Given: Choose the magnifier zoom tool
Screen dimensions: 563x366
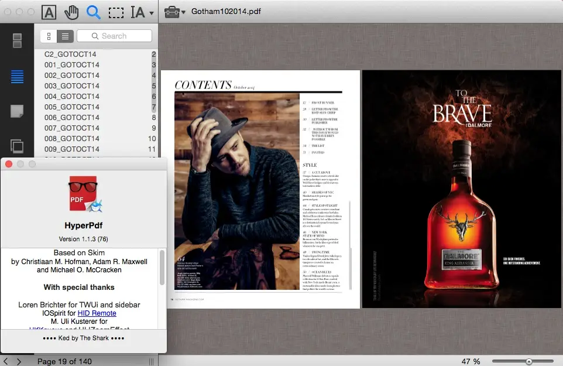Looking at the screenshot, I should tap(94, 12).
